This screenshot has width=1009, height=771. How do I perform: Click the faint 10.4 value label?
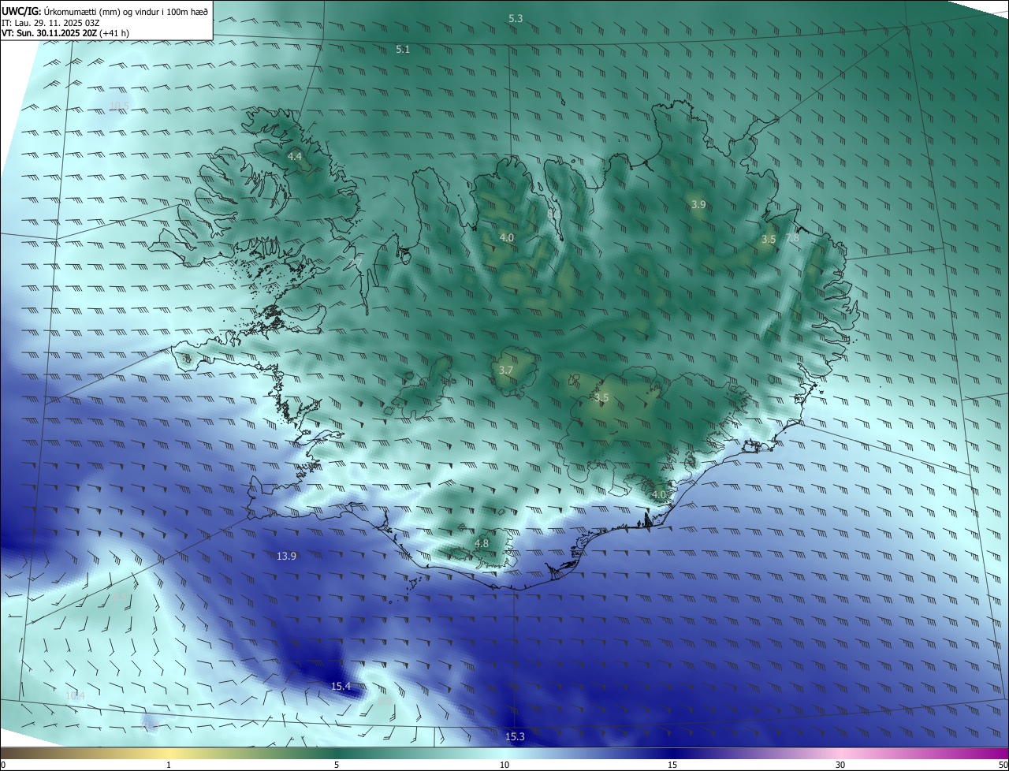[75, 696]
